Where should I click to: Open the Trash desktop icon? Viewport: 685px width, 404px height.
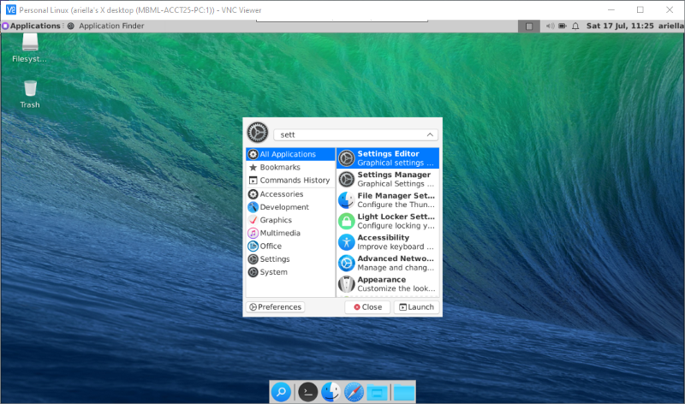coord(30,94)
